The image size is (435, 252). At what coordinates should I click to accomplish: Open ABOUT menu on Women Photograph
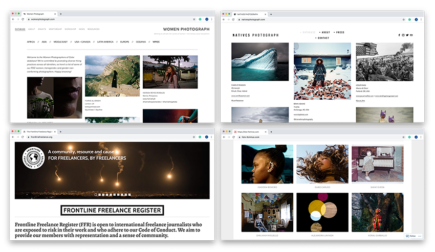click(32, 29)
